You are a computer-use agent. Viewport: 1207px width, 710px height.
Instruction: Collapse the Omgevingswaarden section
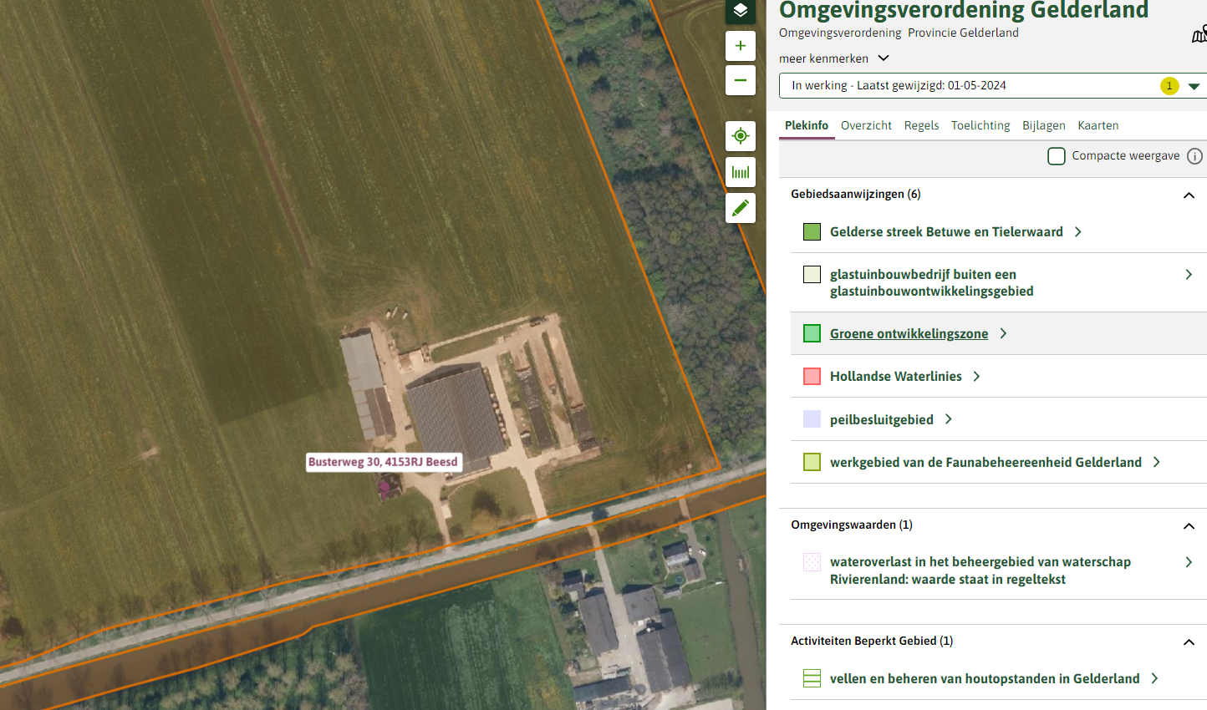tap(1189, 525)
